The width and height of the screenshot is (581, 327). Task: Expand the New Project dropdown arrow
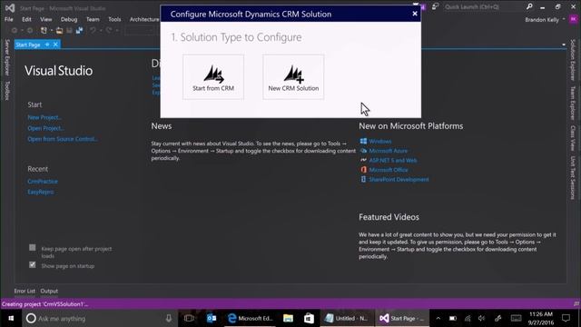click(52, 30)
